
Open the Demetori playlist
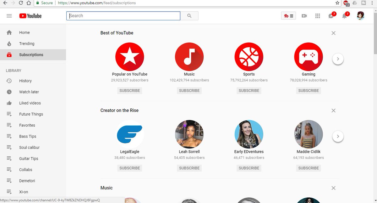(x=33, y=181)
